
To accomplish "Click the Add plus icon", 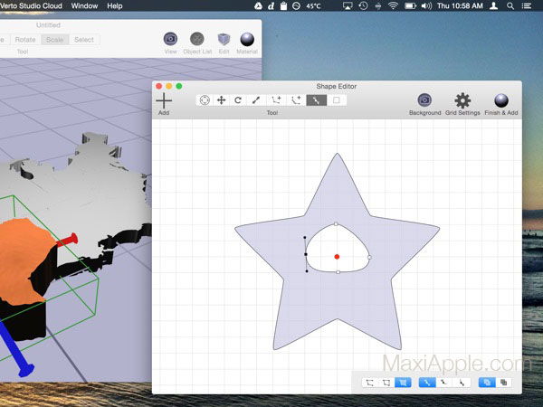I will point(164,100).
